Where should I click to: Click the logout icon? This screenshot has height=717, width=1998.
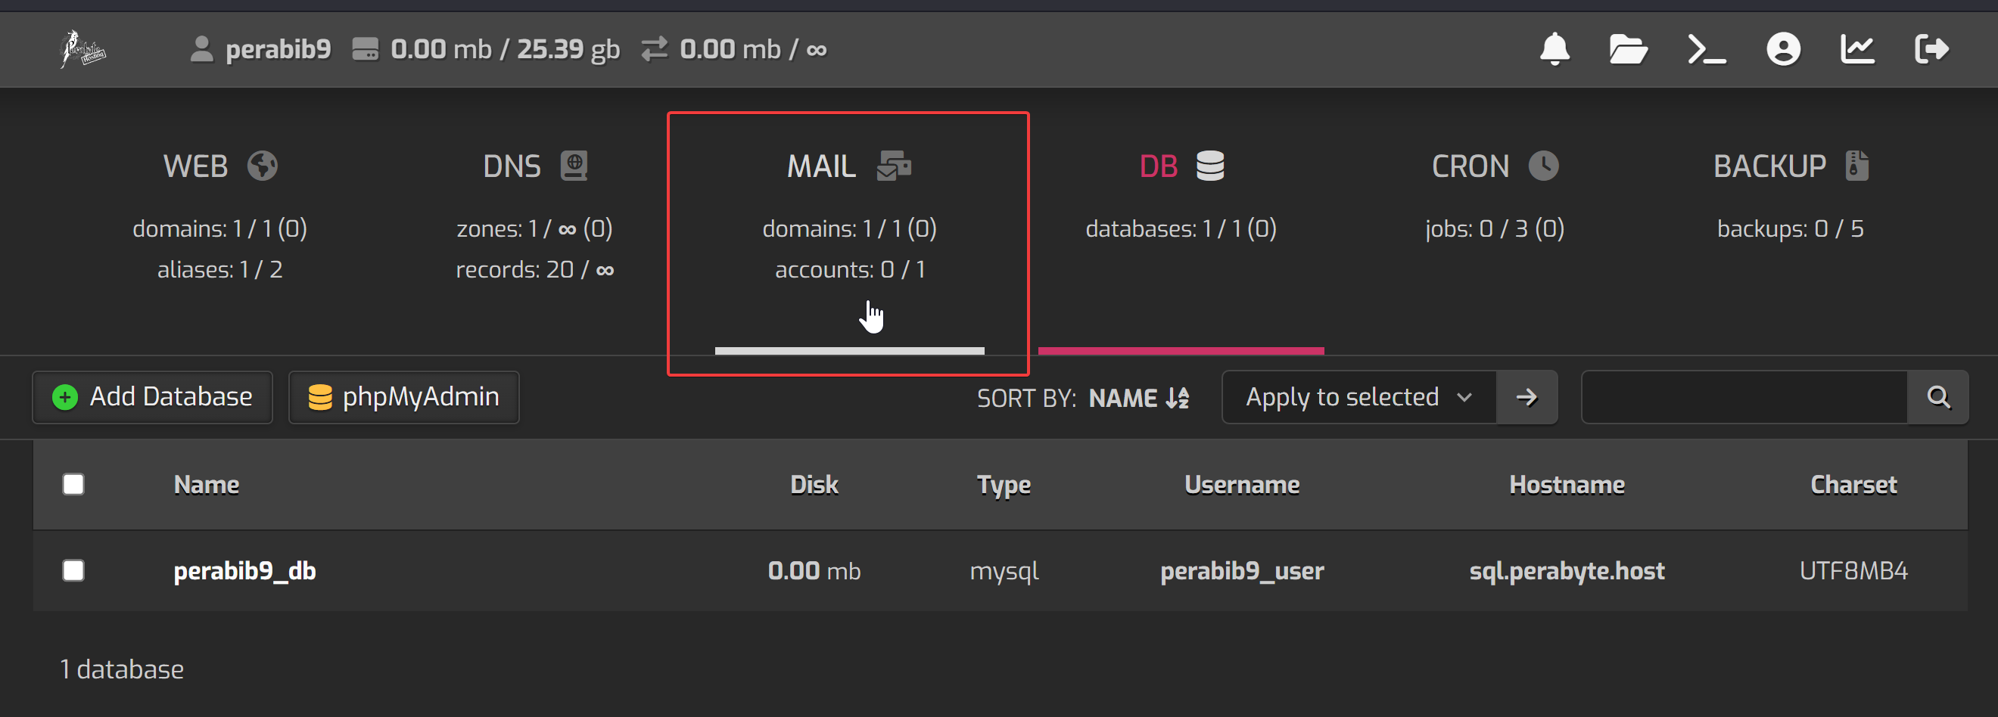[x=1931, y=50]
